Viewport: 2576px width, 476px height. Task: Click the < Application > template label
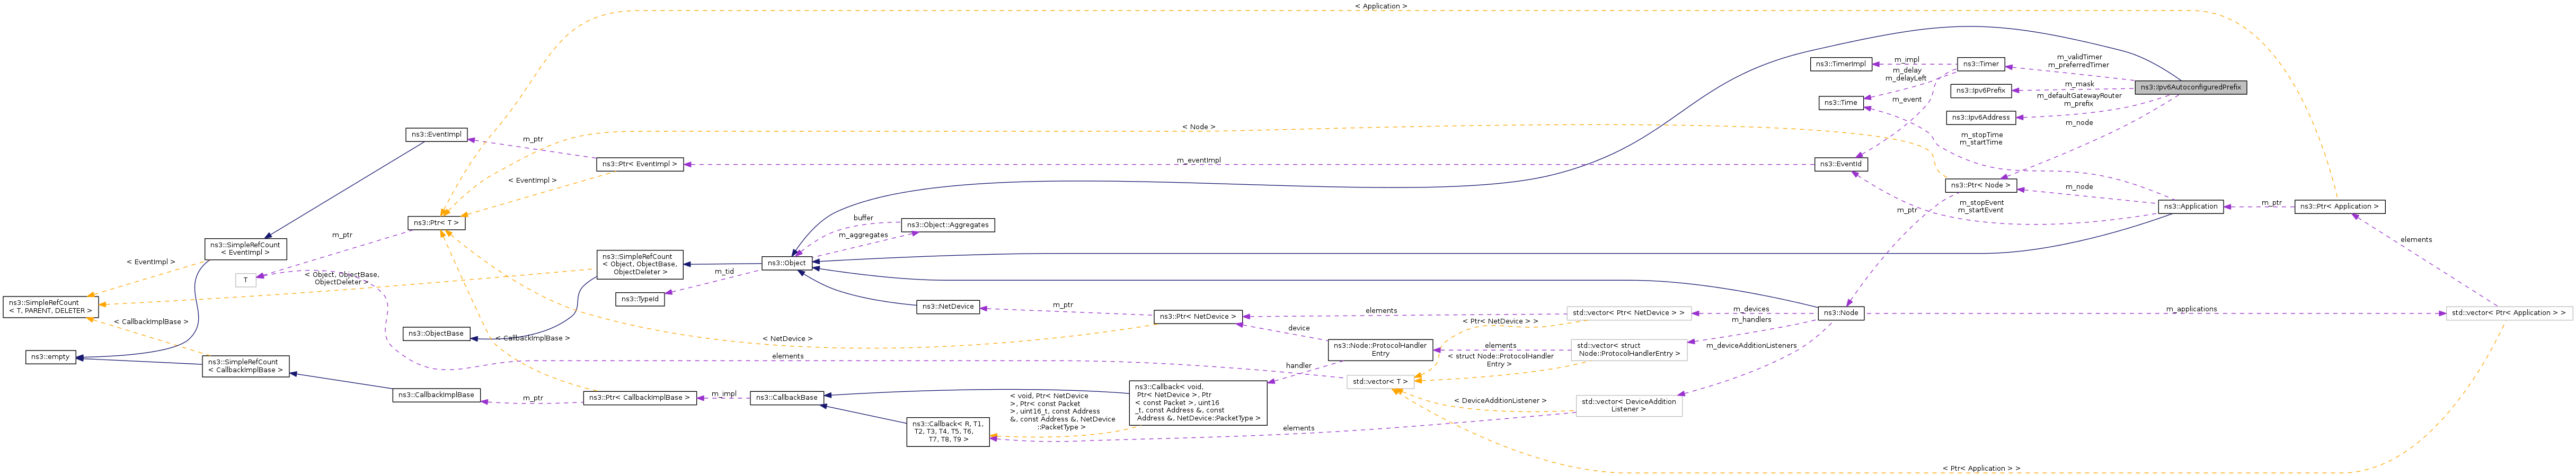pyautogui.click(x=1381, y=6)
